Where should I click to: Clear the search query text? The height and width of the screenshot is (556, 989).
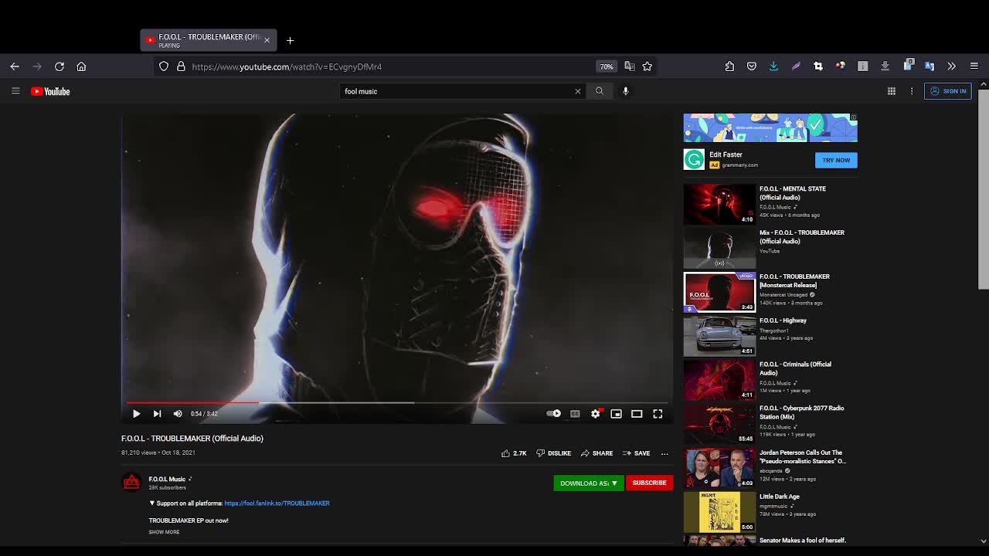(x=577, y=91)
